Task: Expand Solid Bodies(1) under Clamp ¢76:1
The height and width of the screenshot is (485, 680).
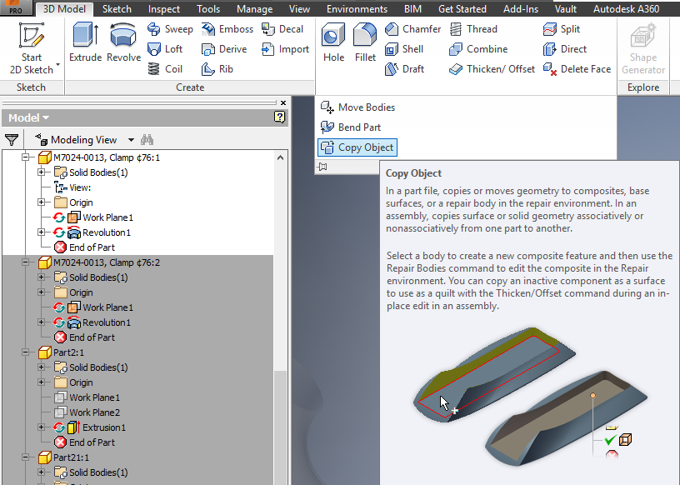Action: [41, 172]
